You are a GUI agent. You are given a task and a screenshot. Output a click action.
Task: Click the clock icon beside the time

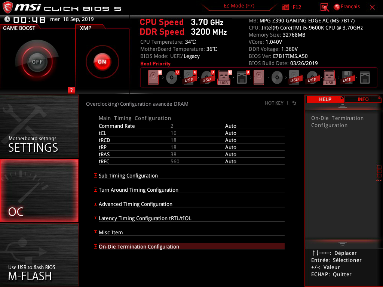pyautogui.click(x=7, y=19)
